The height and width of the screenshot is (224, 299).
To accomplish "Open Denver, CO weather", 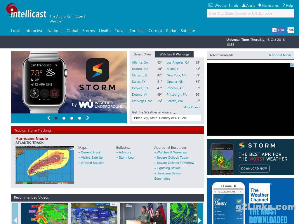I will [140, 88].
